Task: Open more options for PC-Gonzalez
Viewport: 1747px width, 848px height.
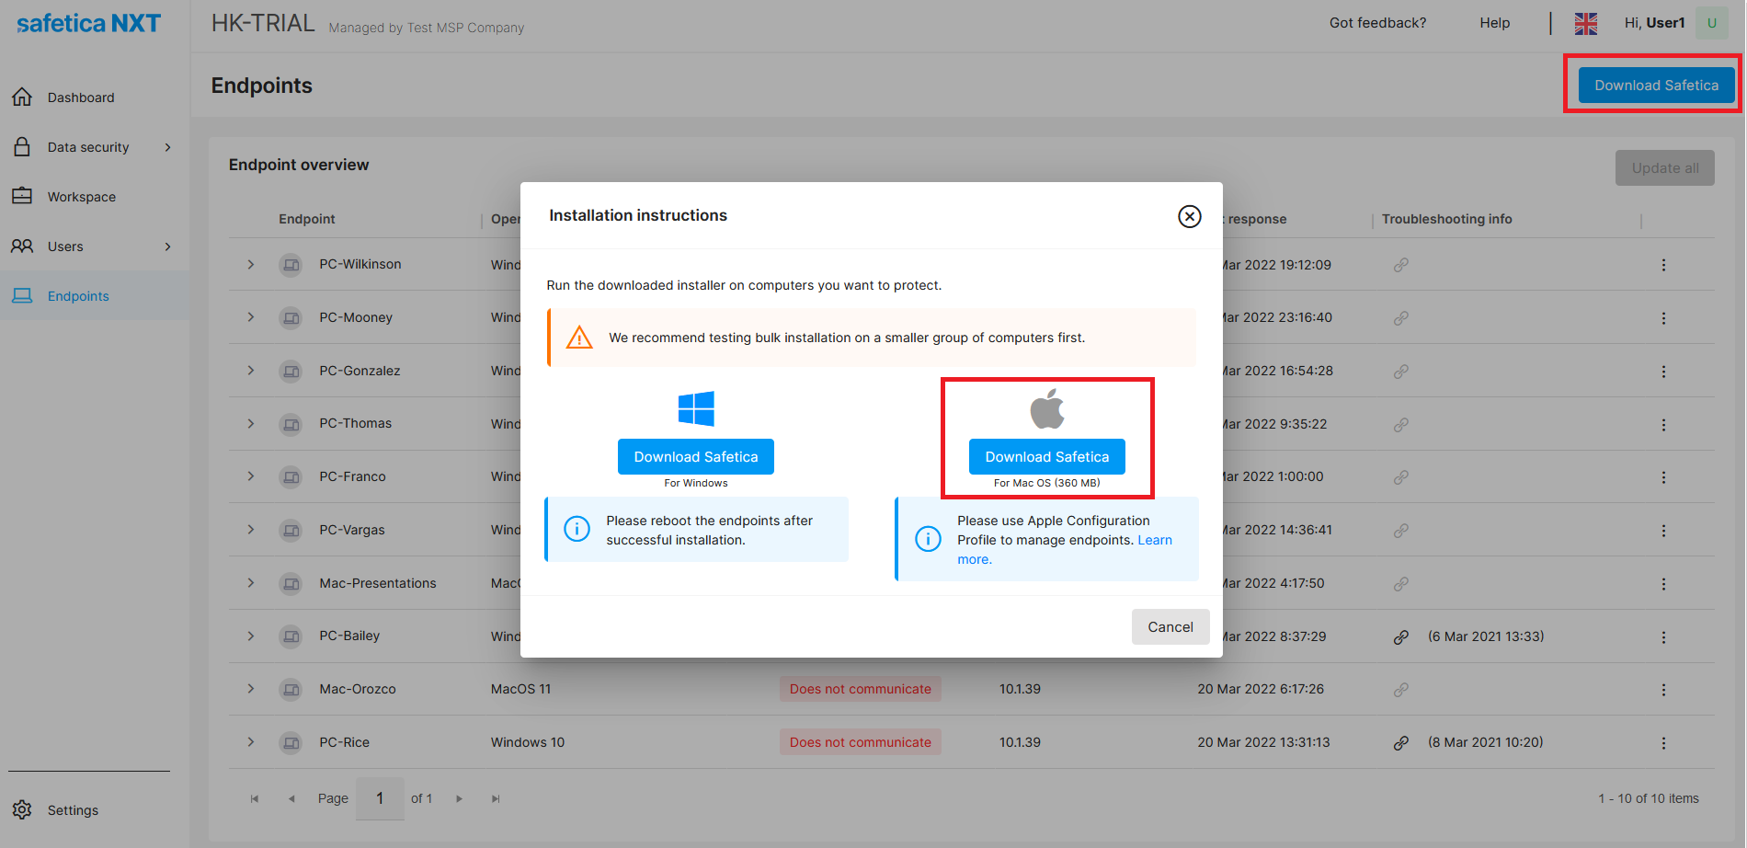Action: (1663, 372)
